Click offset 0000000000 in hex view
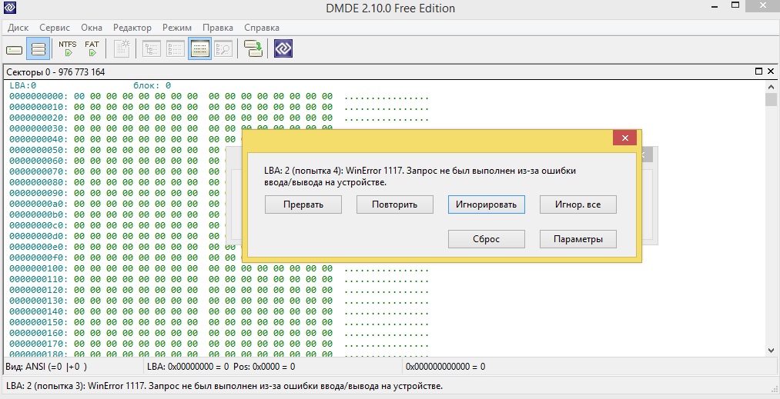Screen dimensions: 780x399 tap(38, 96)
